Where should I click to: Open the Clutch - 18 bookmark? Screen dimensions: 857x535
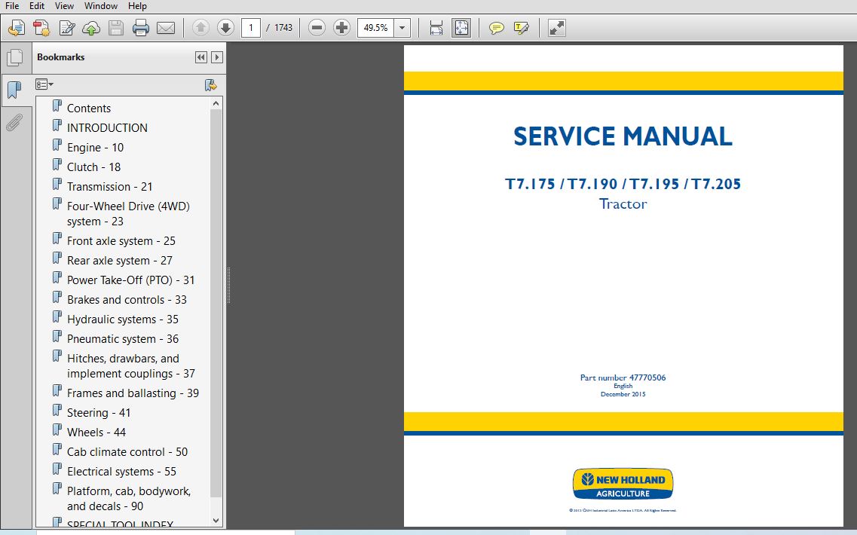click(93, 167)
